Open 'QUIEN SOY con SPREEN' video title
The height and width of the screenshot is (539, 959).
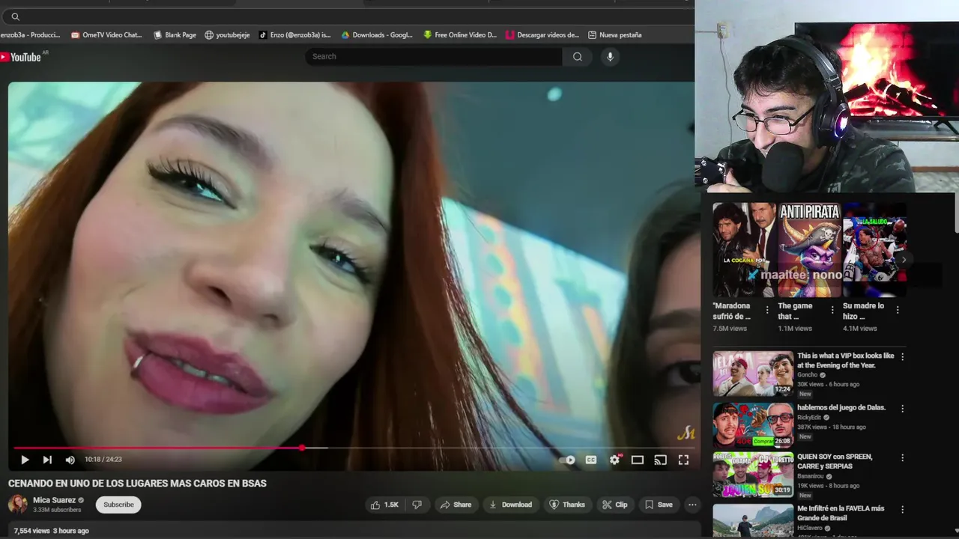click(x=835, y=461)
